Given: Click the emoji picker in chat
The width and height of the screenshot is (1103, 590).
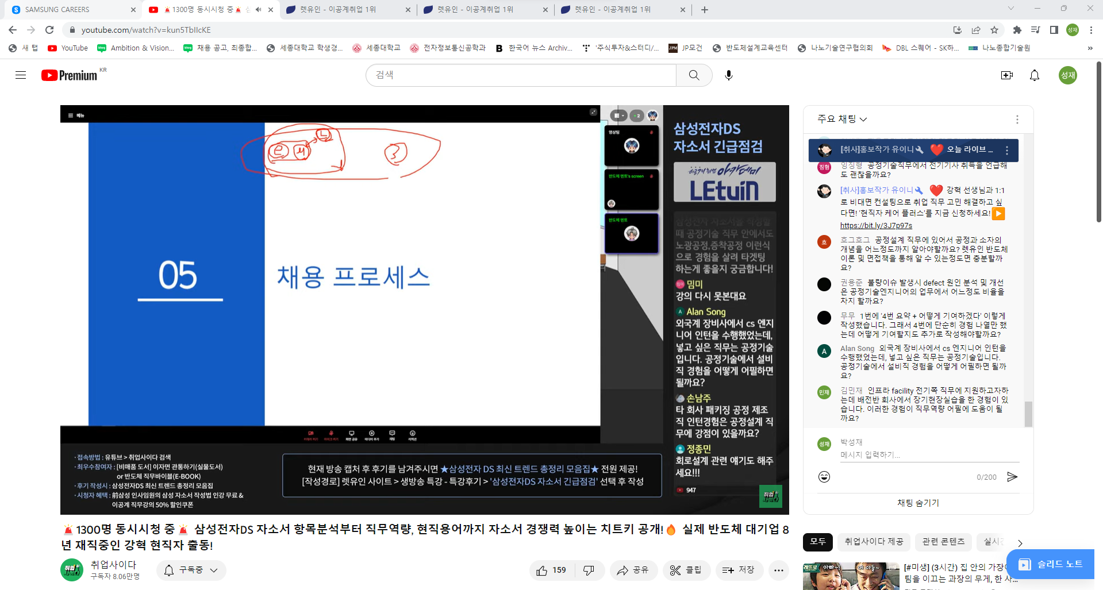Looking at the screenshot, I should tap(824, 477).
